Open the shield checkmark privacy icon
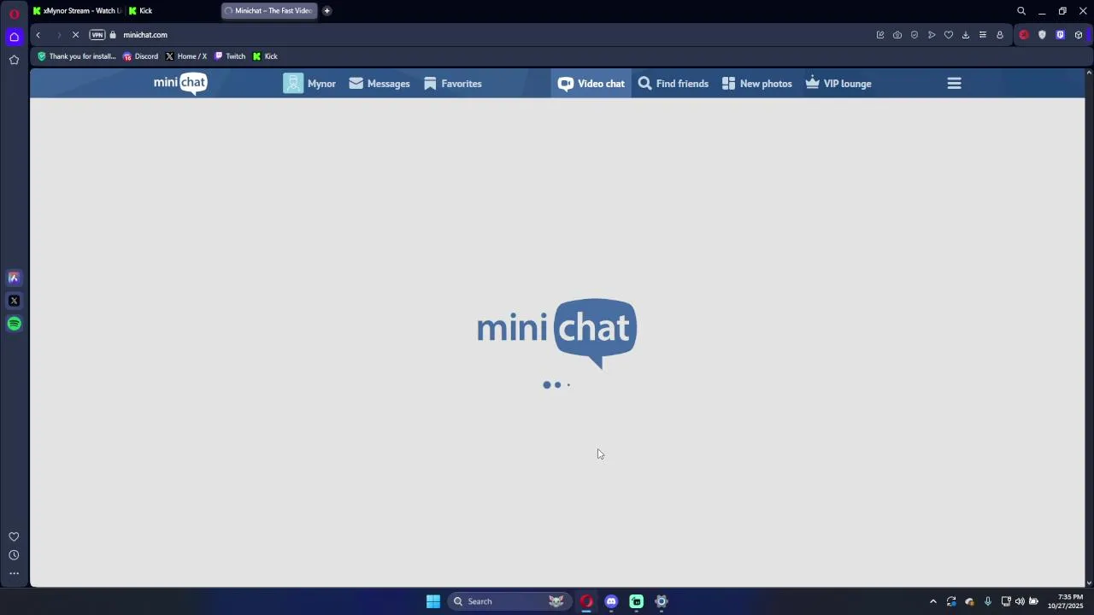Viewport: 1094px width, 615px height. coord(915,35)
